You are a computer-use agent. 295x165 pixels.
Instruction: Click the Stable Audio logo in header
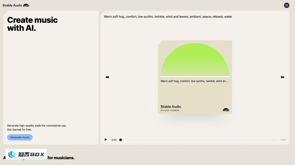coord(16,5)
